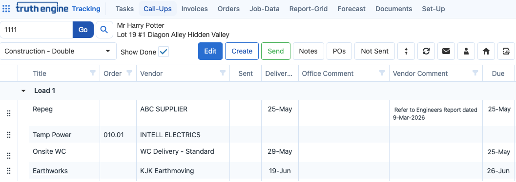
Task: Open the Tasks tab
Action: [x=124, y=9]
